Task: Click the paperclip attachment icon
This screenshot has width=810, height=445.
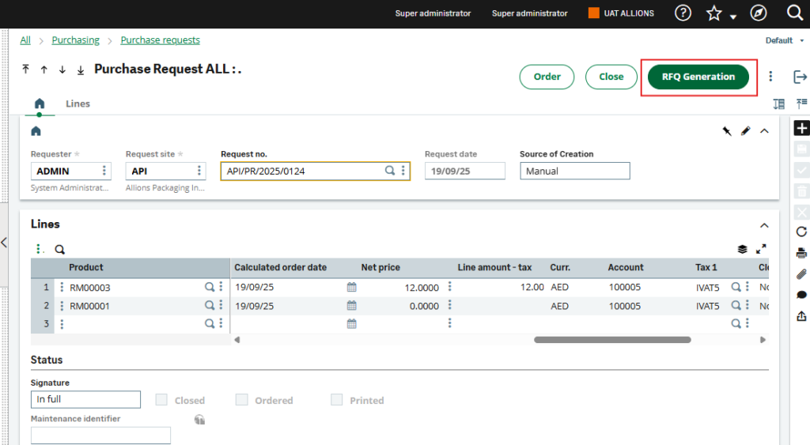Action: (x=801, y=274)
